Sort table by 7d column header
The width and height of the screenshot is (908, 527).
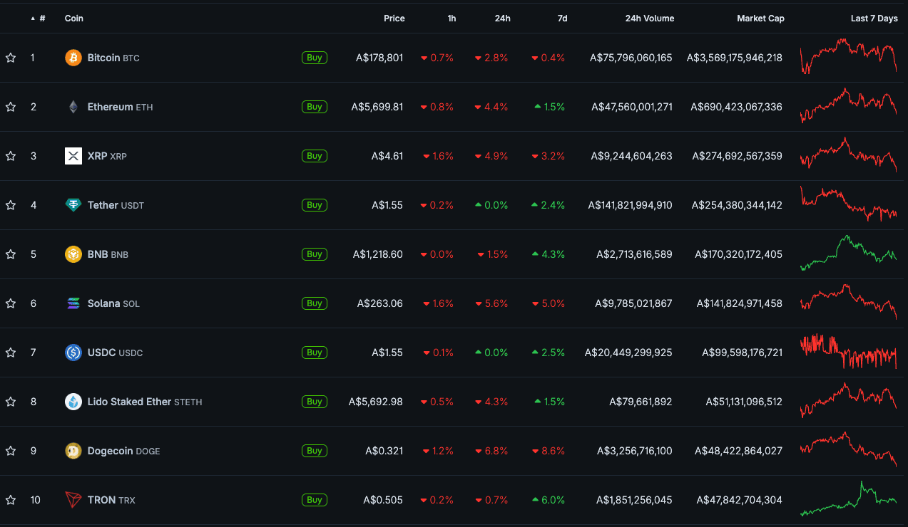pyautogui.click(x=562, y=19)
